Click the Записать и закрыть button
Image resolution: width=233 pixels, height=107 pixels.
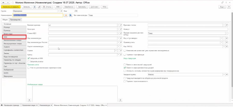(x=11, y=7)
